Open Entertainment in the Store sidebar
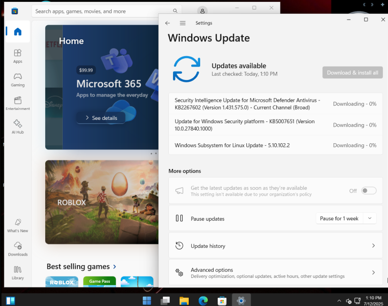The height and width of the screenshot is (306, 388). (x=18, y=103)
